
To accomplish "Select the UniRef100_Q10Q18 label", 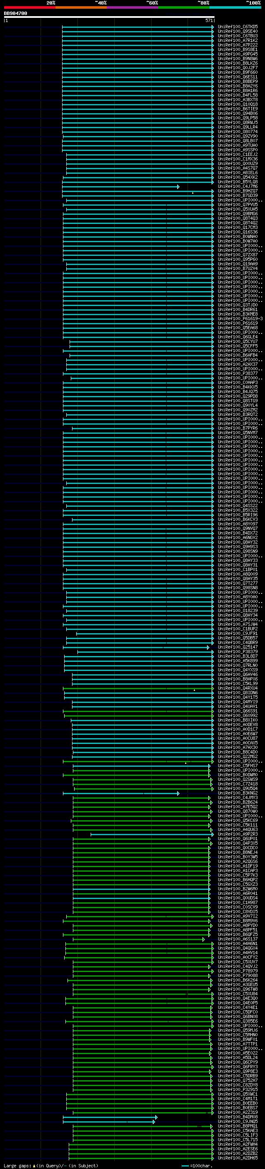I will (x=238, y=105).
